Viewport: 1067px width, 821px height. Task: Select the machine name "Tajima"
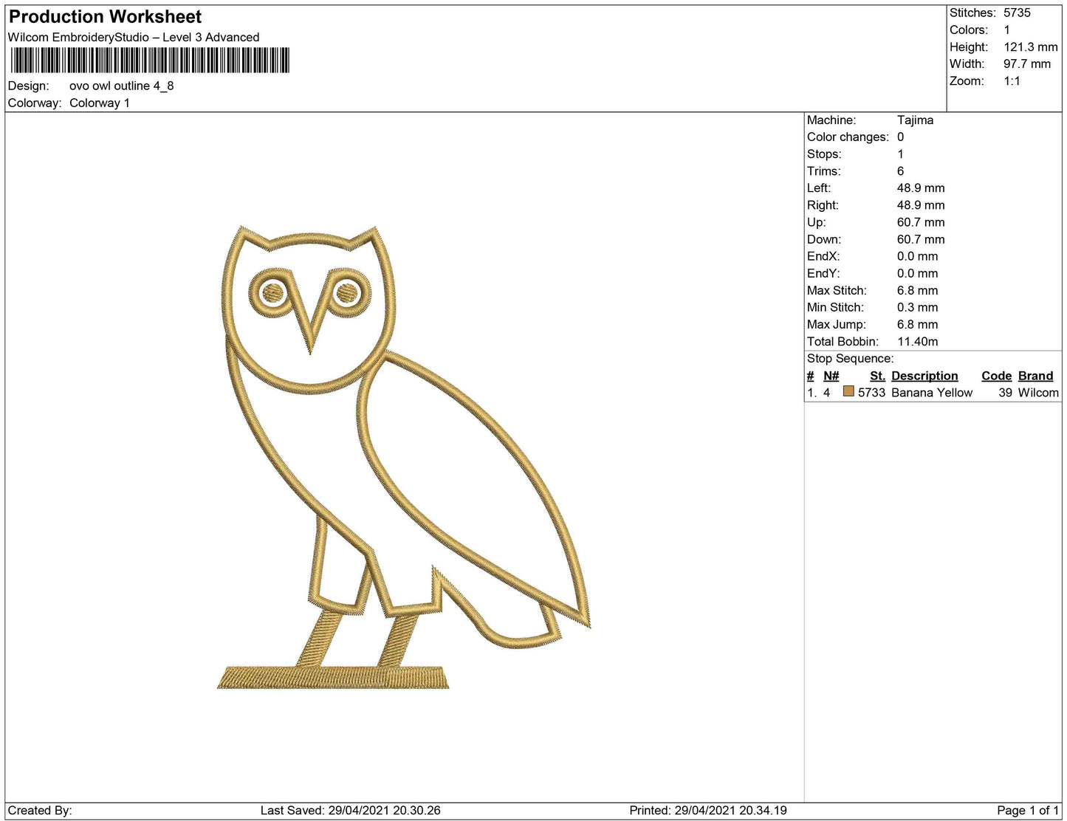(915, 120)
